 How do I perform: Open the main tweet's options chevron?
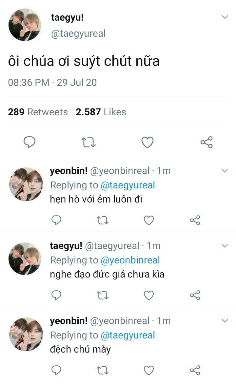click(225, 17)
